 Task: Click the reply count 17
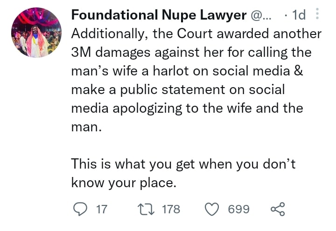tap(101, 209)
